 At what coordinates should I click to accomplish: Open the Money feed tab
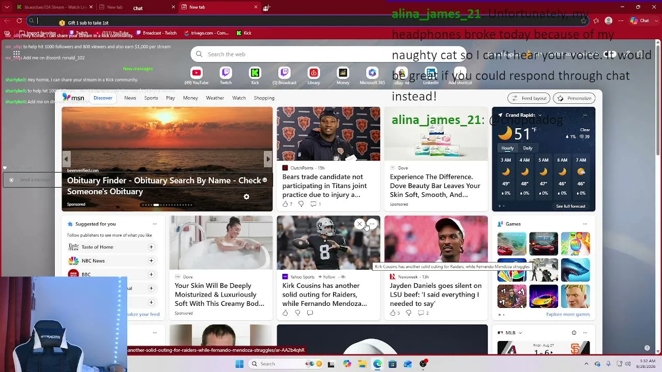pos(190,98)
